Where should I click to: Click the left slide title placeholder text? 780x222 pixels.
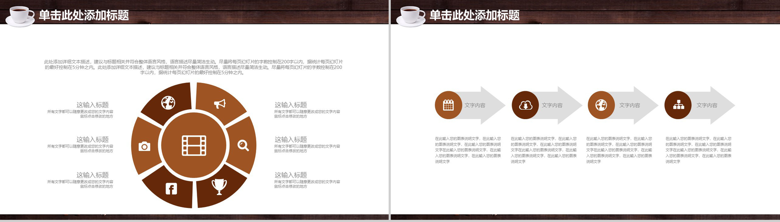click(x=84, y=15)
